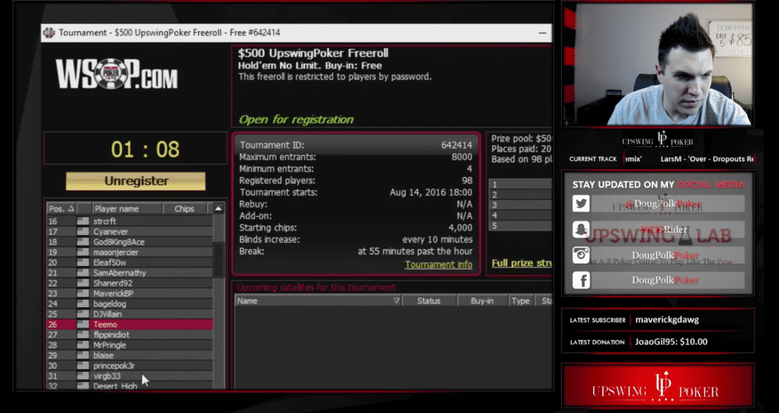Viewport: 779px width, 413px height.
Task: Click the player list vertical scrollbar thumb
Action: click(x=219, y=259)
